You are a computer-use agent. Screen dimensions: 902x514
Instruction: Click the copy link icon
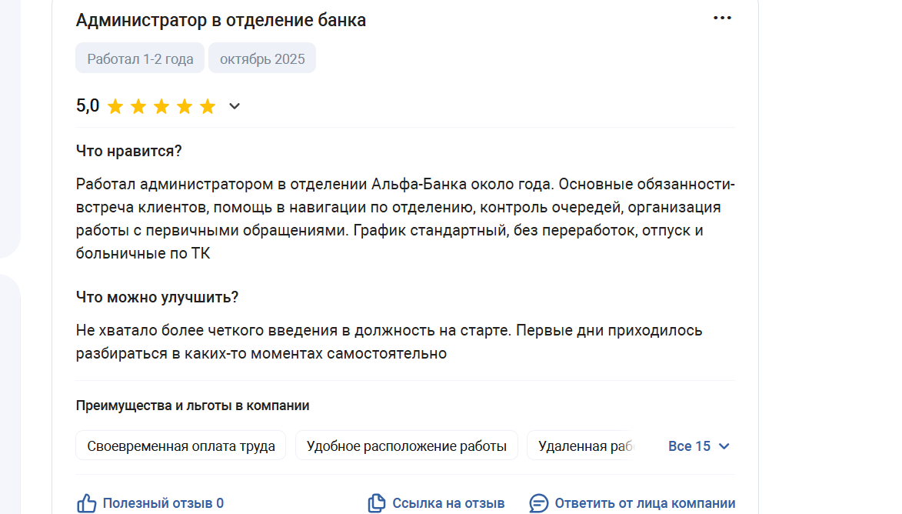coord(376,503)
